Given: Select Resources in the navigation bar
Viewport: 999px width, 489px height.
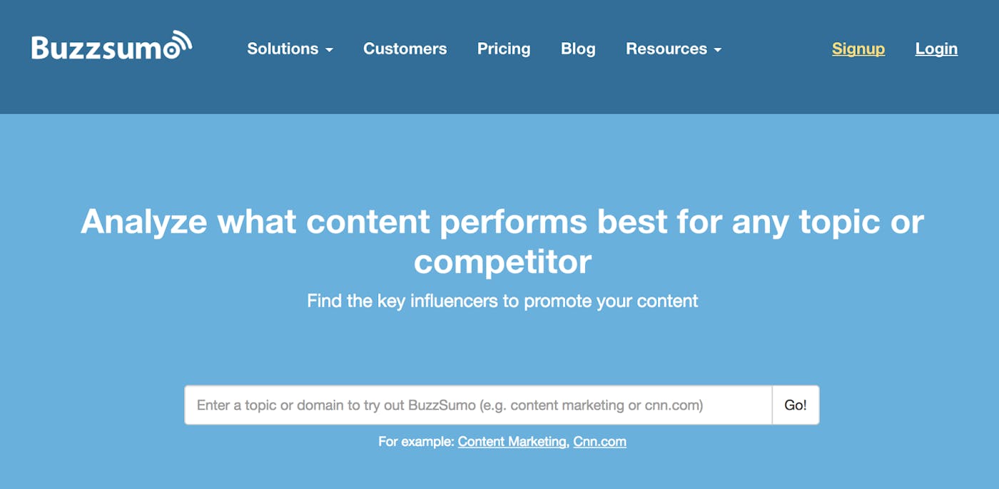Looking at the screenshot, I should pyautogui.click(x=666, y=48).
